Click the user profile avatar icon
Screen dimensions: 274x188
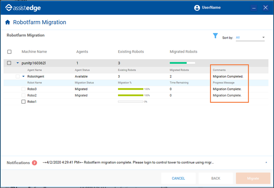tap(197, 8)
